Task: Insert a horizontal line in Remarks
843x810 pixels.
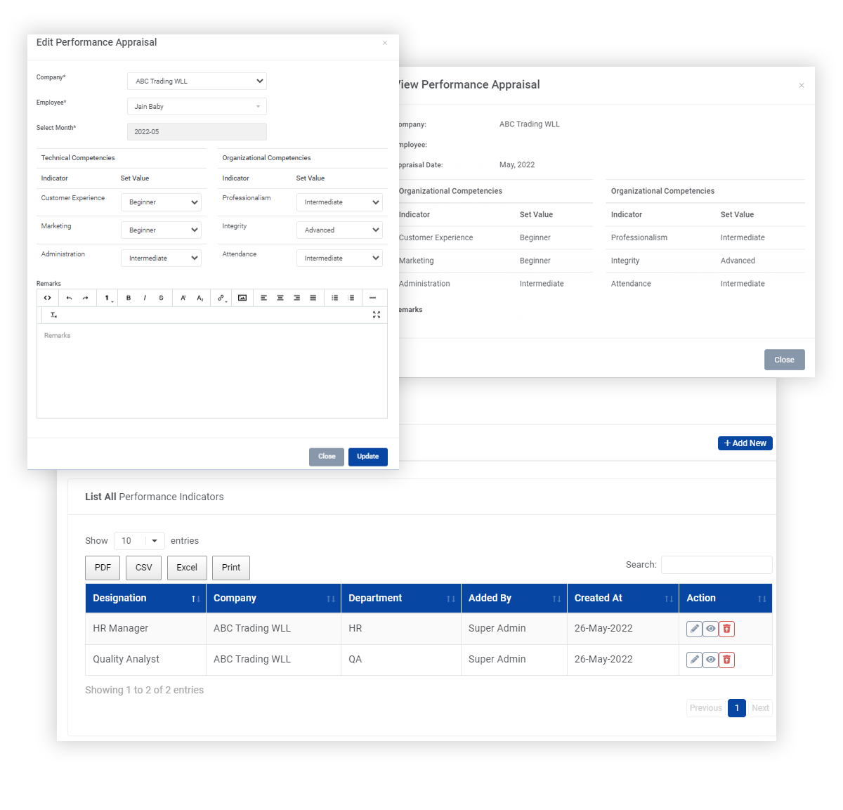Action: [x=372, y=298]
